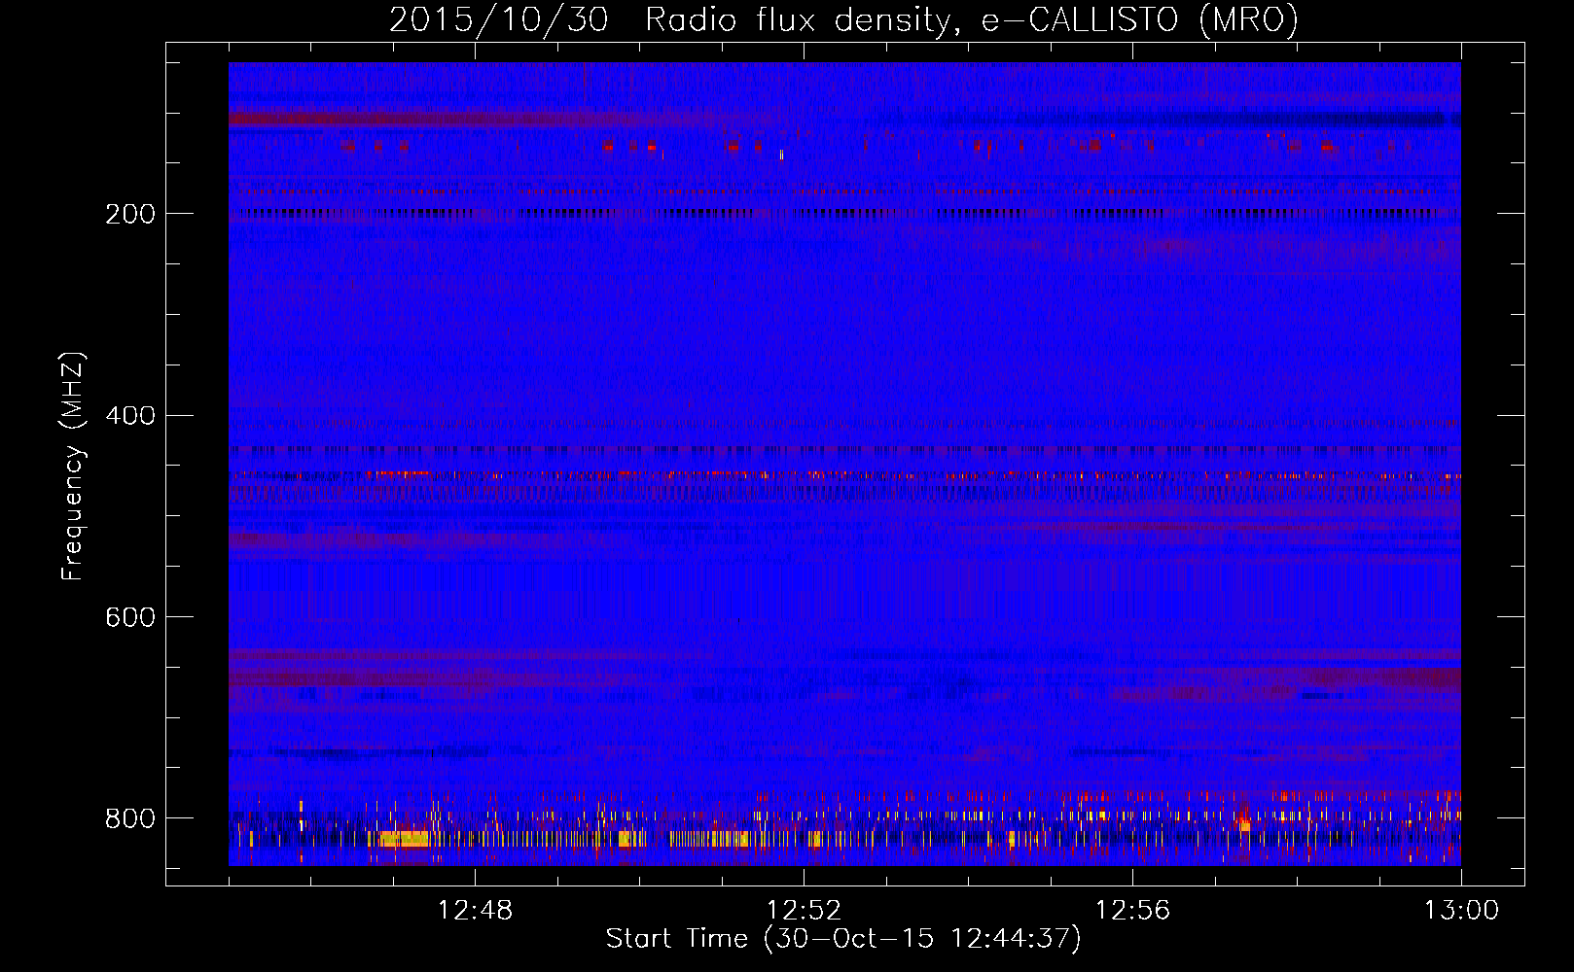Click the 13:00 time tick label

[x=1461, y=911]
